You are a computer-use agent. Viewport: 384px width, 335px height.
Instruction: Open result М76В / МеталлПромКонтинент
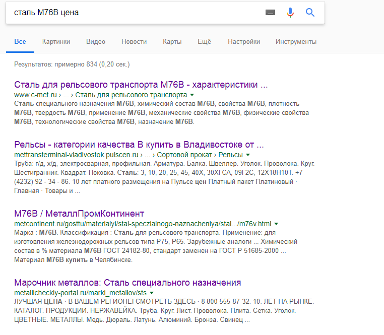(79, 214)
